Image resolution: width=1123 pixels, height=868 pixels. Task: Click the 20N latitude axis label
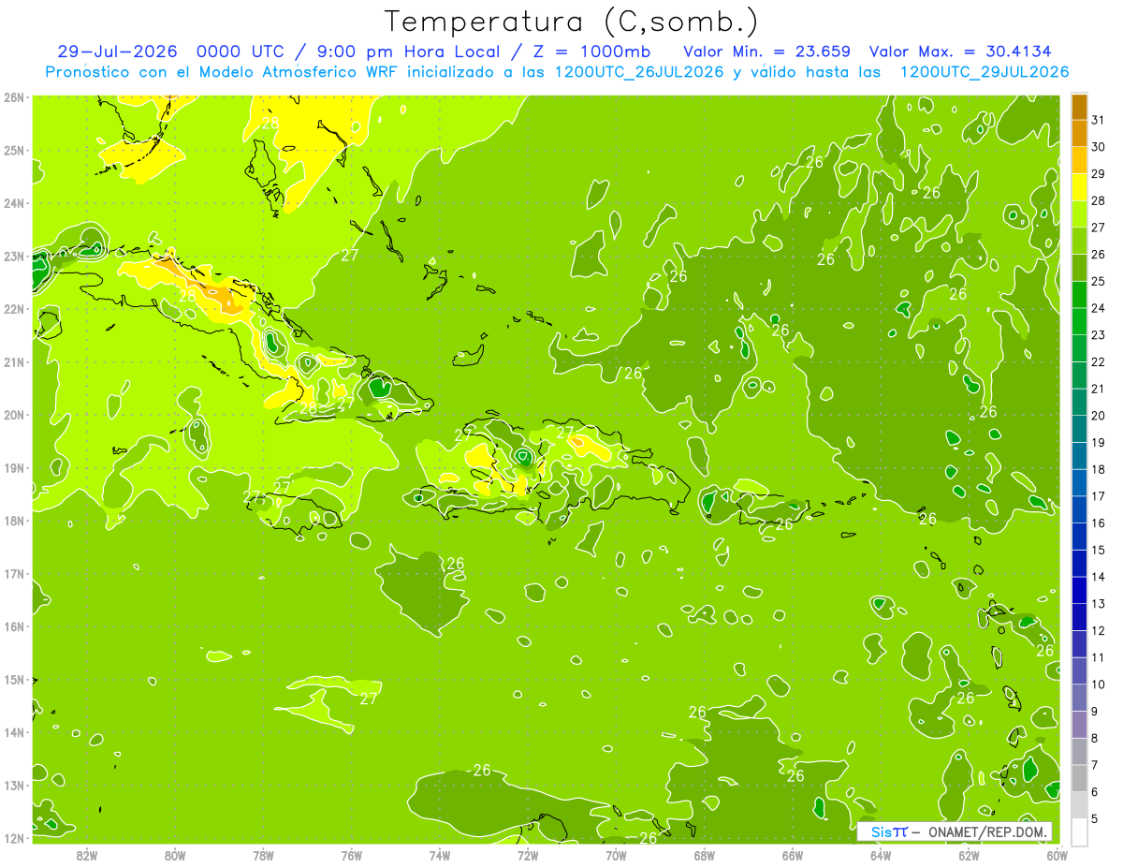(14, 414)
